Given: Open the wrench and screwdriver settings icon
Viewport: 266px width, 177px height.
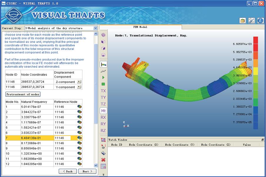Looking at the screenshot, I should pyautogui.click(x=252, y=21).
